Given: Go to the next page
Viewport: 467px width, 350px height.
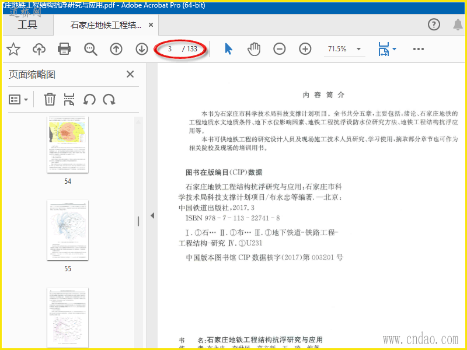Looking at the screenshot, I should click(x=142, y=49).
